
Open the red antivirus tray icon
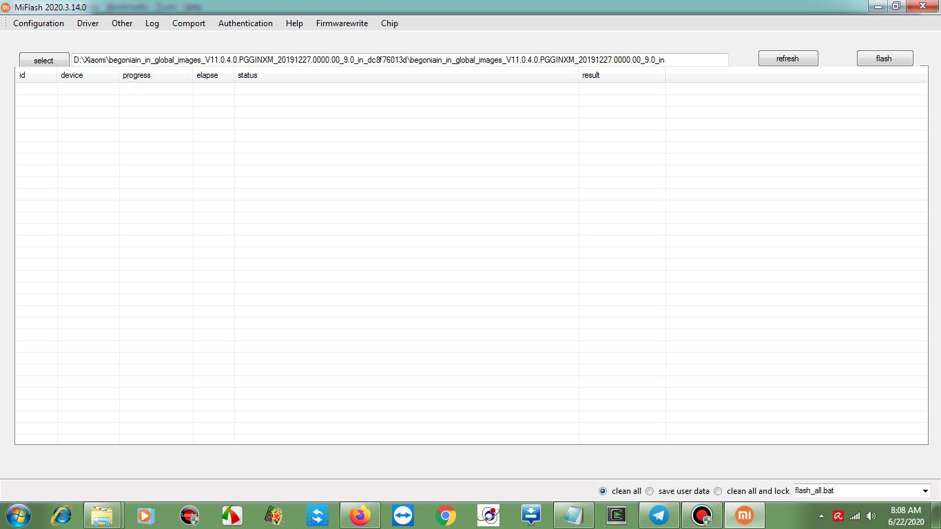838,516
